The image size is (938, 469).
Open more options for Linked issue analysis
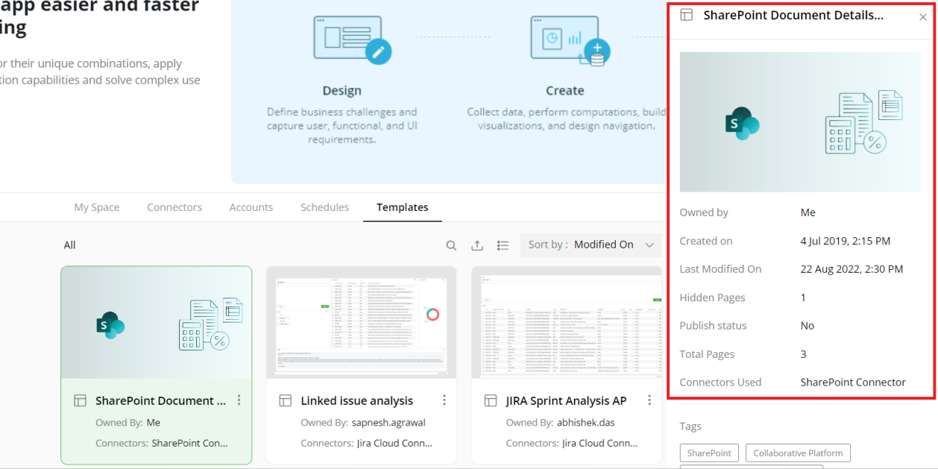(x=444, y=400)
